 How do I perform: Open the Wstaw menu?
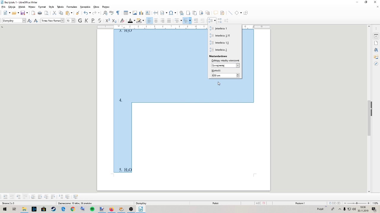tap(32, 7)
